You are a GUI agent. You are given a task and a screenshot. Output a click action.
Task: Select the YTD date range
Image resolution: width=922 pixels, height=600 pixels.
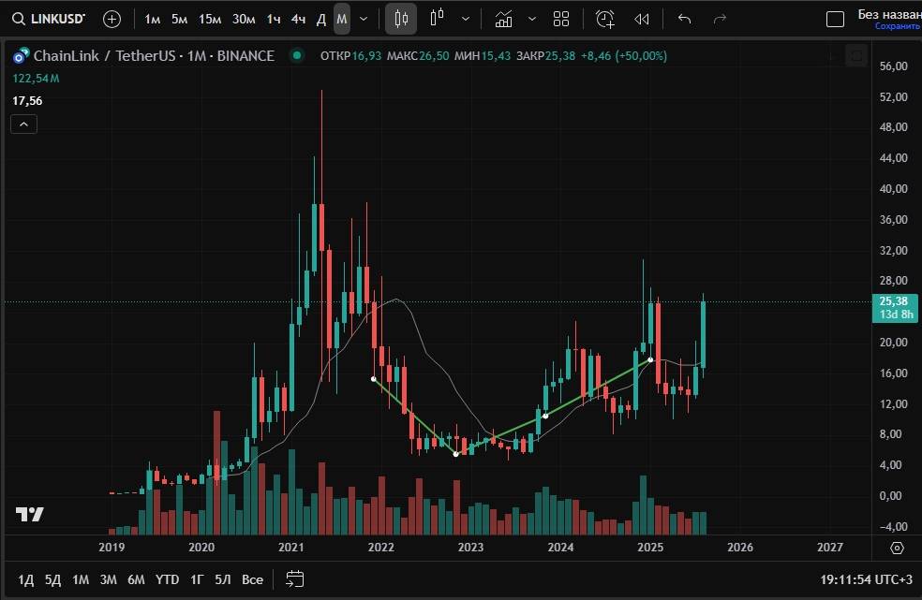(x=167, y=579)
